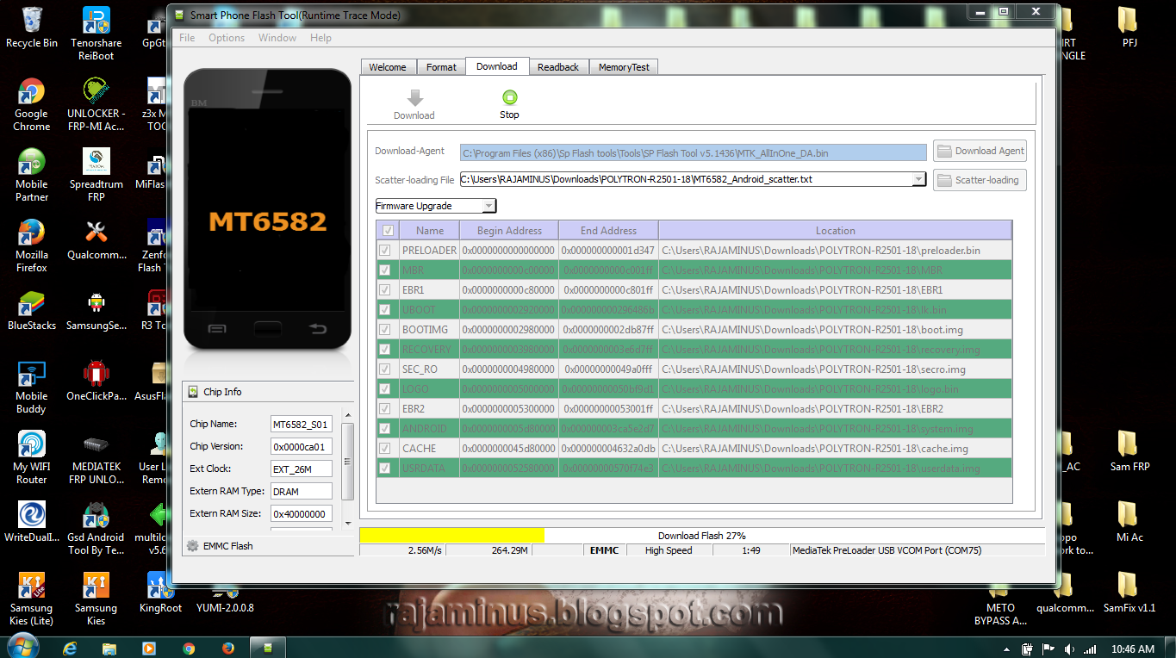Viewport: 1176px width, 658px height.
Task: Toggle the BOOTIMG row checkbox
Action: [x=385, y=330]
